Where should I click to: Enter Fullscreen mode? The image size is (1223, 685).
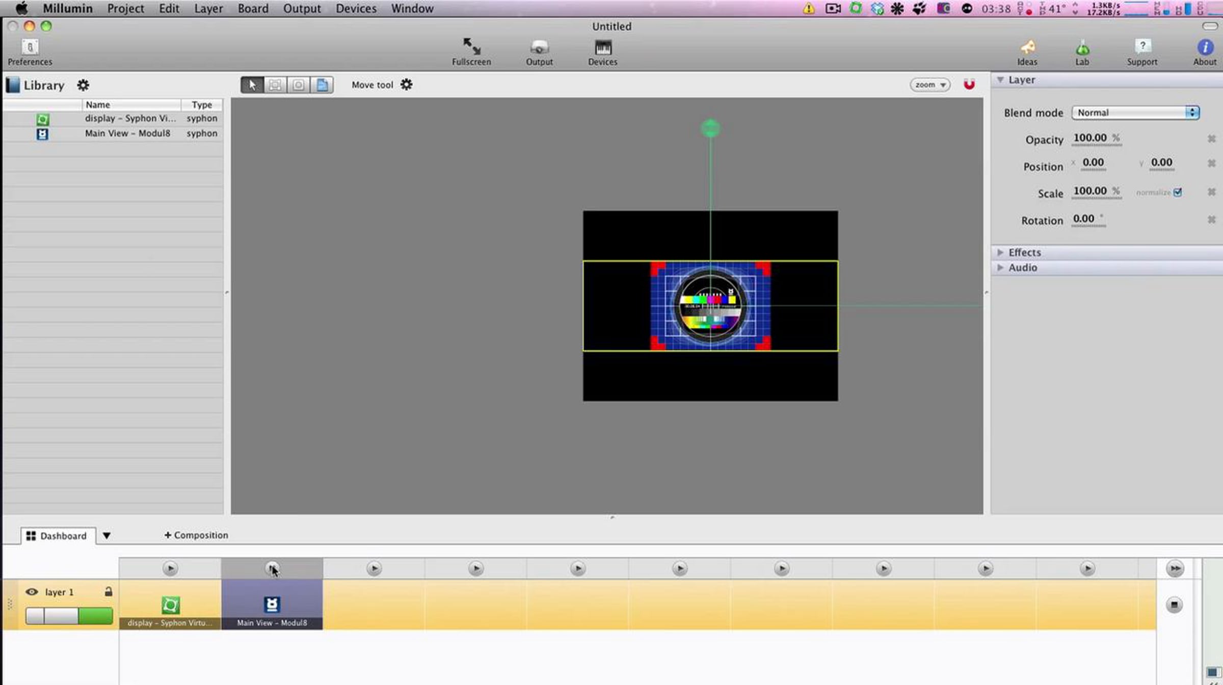coord(471,52)
